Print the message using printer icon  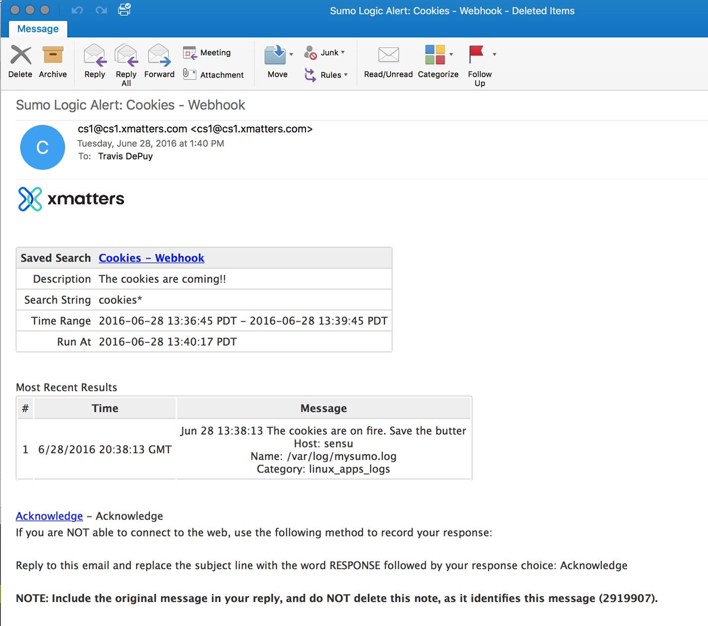click(124, 10)
